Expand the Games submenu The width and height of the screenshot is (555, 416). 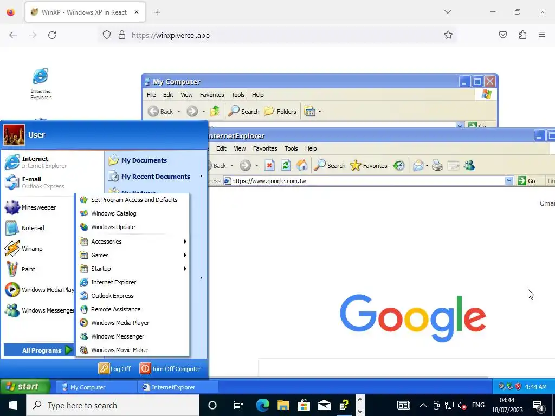[x=133, y=255]
